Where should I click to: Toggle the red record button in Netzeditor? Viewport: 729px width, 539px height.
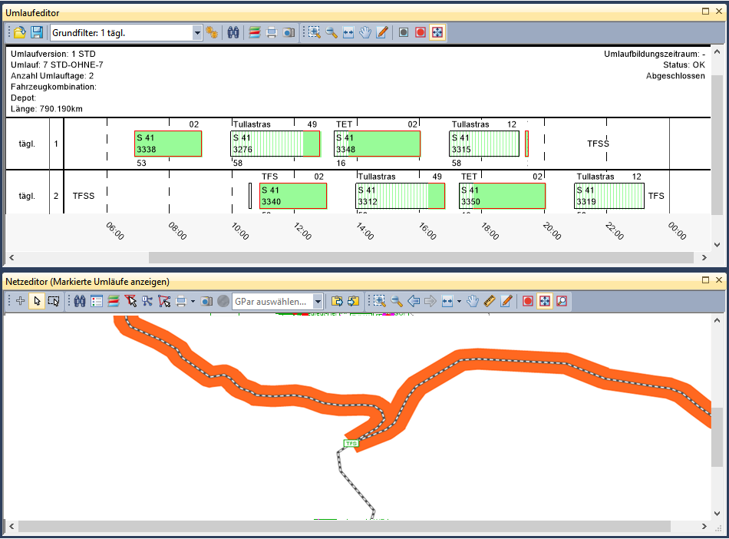(528, 301)
